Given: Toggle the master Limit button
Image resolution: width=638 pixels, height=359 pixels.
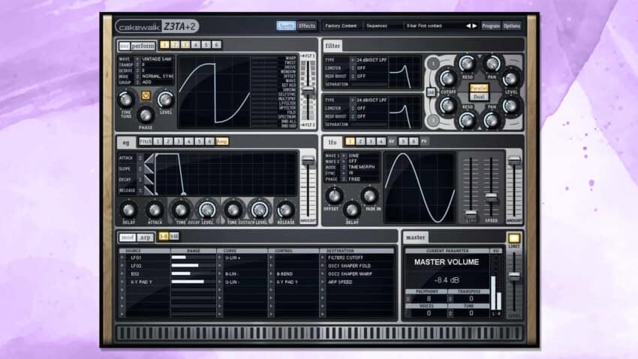Looking at the screenshot, I should pyautogui.click(x=514, y=238).
